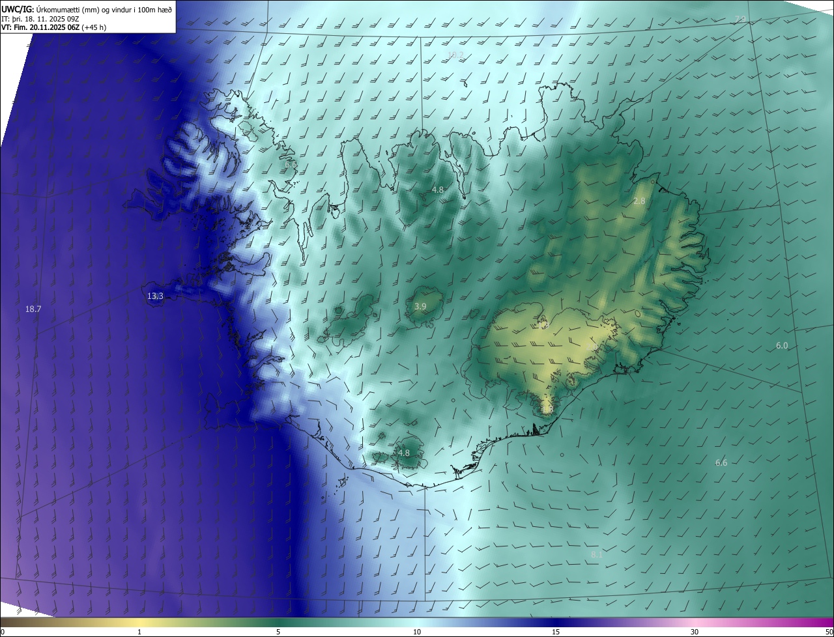Click the 8.1 value label over the sea

(x=597, y=554)
